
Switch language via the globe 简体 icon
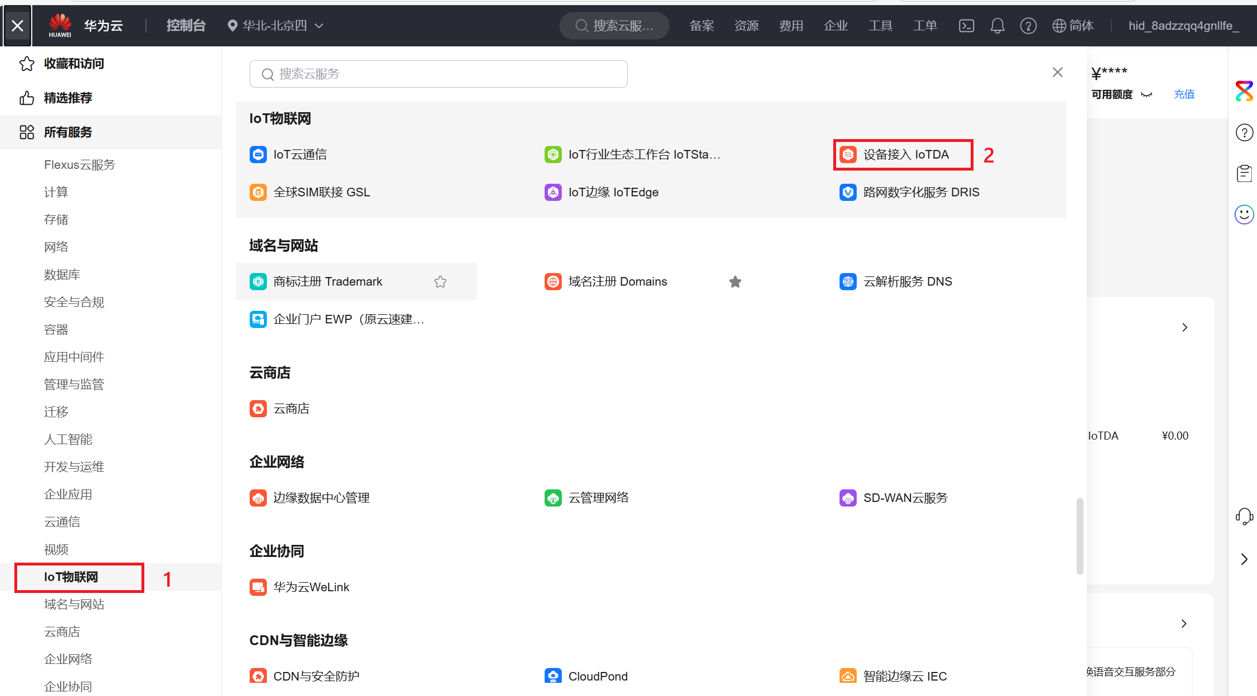(x=1073, y=26)
